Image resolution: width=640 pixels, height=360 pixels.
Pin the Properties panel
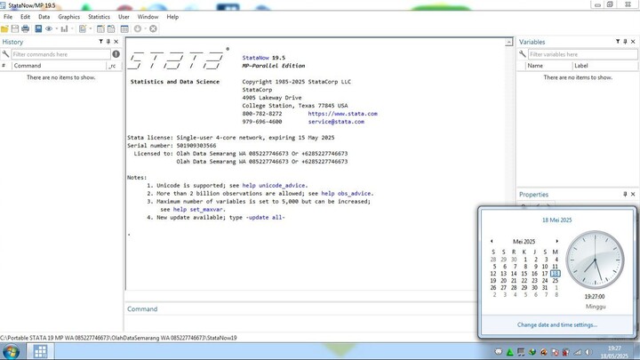click(x=625, y=195)
